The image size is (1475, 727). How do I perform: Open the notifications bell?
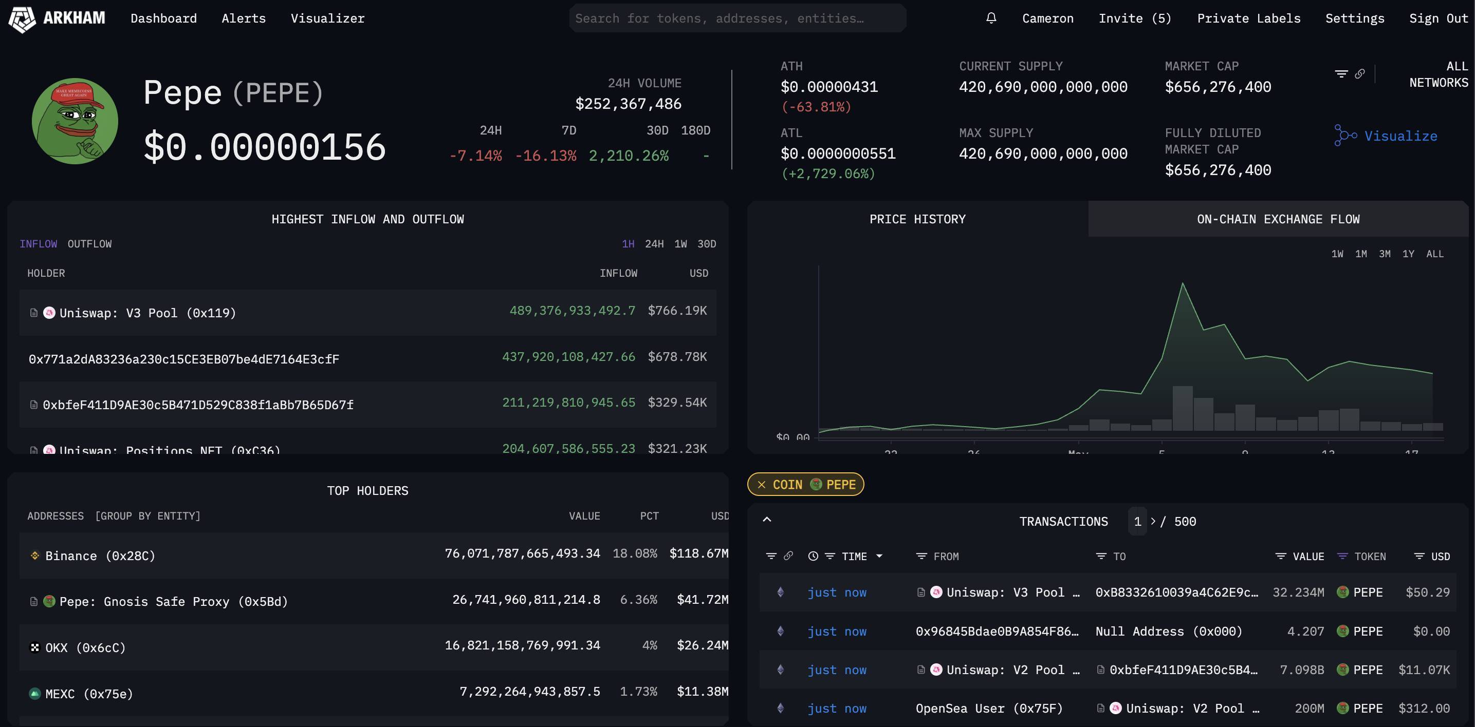(x=991, y=18)
